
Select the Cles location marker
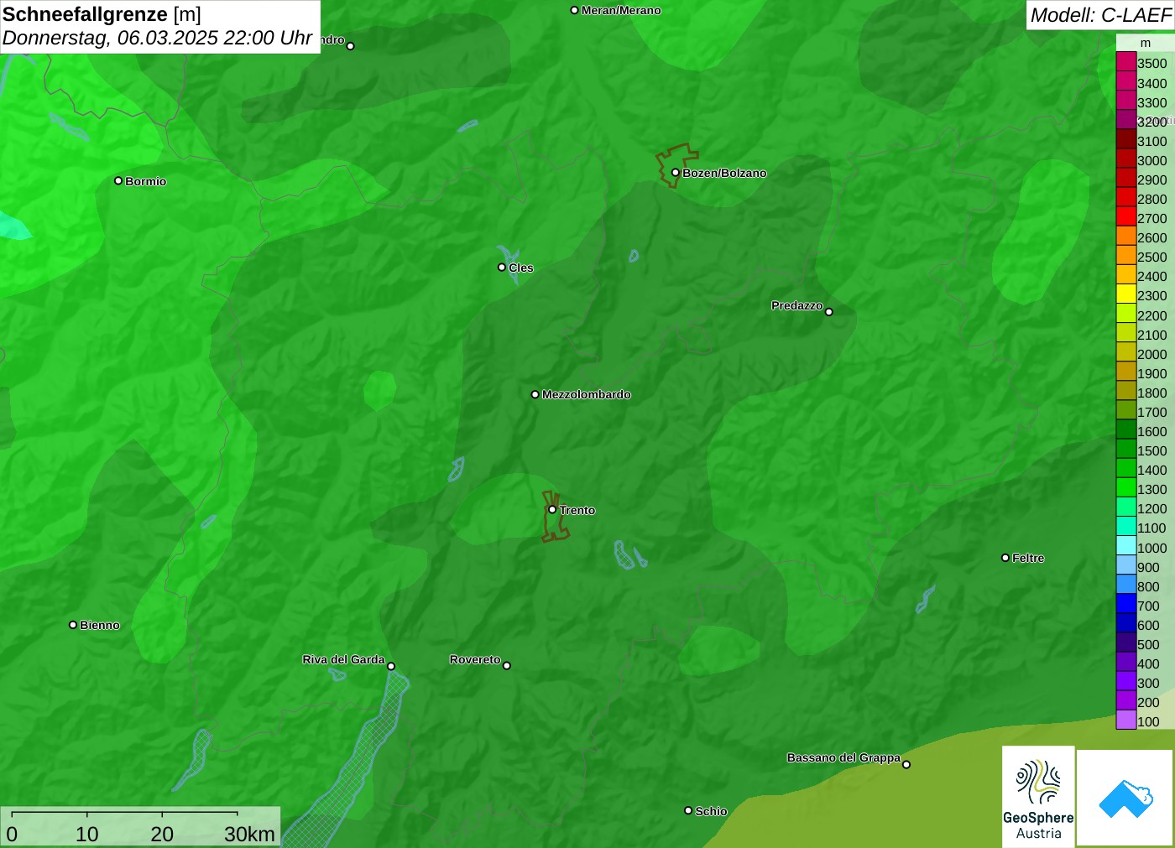pyautogui.click(x=502, y=267)
